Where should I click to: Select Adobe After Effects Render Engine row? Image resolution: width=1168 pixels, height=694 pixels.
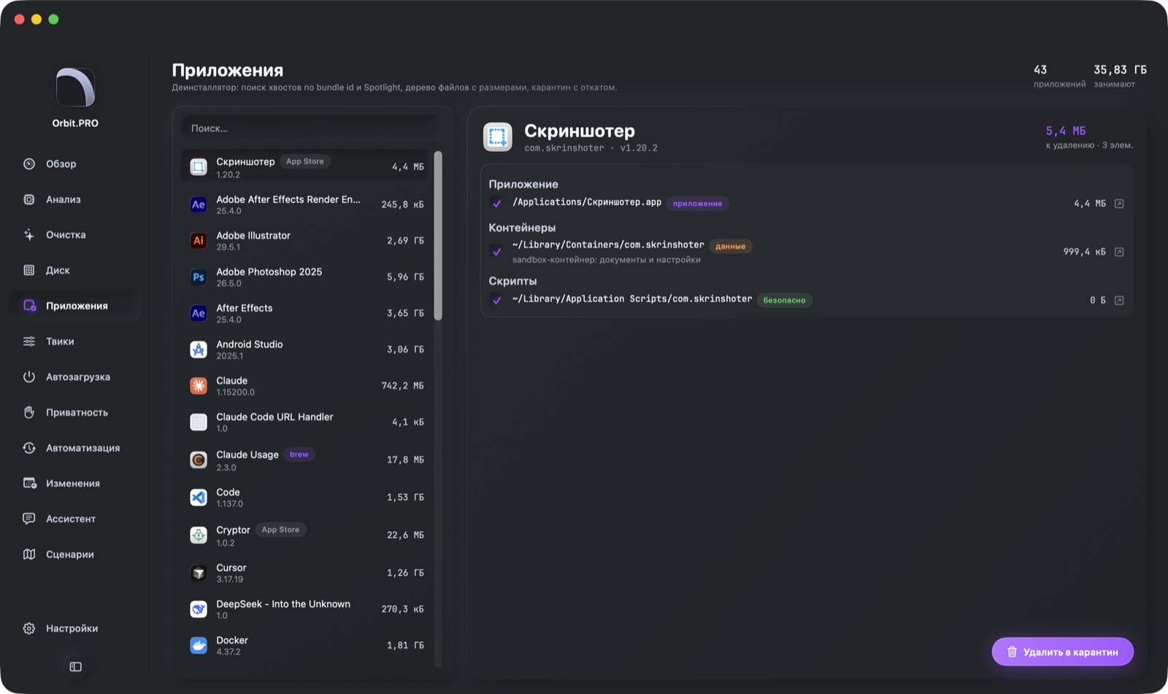click(x=307, y=204)
